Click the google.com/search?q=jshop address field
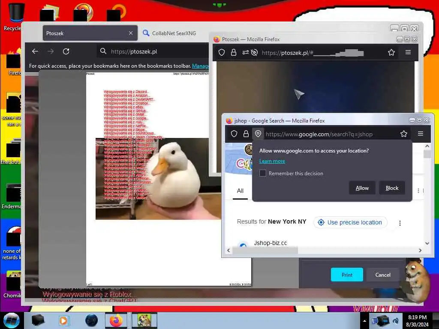Image resolution: width=439 pixels, height=329 pixels. coord(319,134)
